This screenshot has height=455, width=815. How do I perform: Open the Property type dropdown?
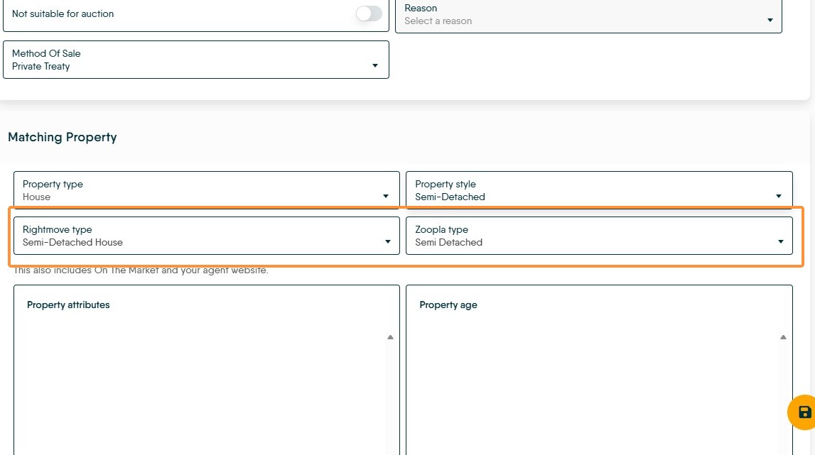click(x=206, y=190)
